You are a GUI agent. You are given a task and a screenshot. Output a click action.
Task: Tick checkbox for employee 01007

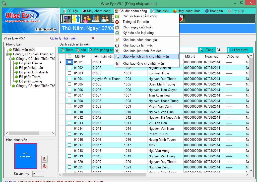pyautogui.click(x=69, y=95)
